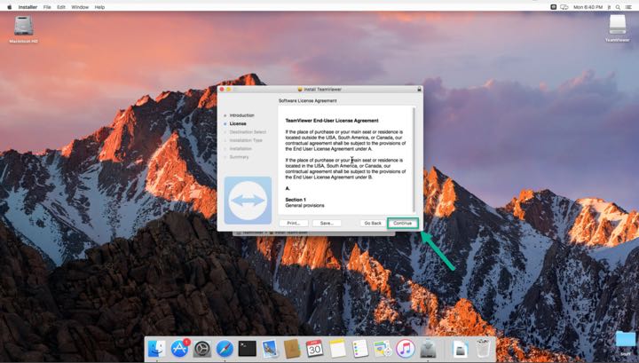
Task: Click the Destination Select step
Action: click(x=248, y=132)
